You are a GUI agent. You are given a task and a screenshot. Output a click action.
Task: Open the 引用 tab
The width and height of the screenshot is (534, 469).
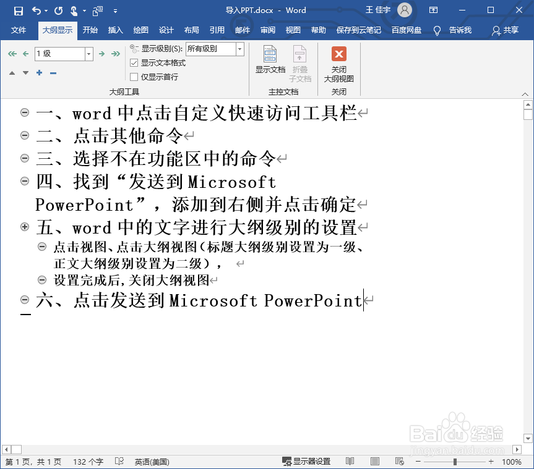pos(217,30)
